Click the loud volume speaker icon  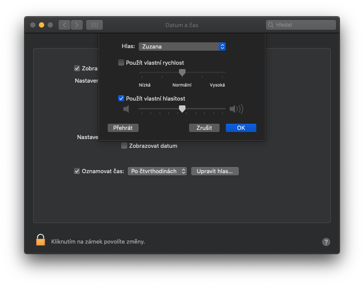click(236, 109)
